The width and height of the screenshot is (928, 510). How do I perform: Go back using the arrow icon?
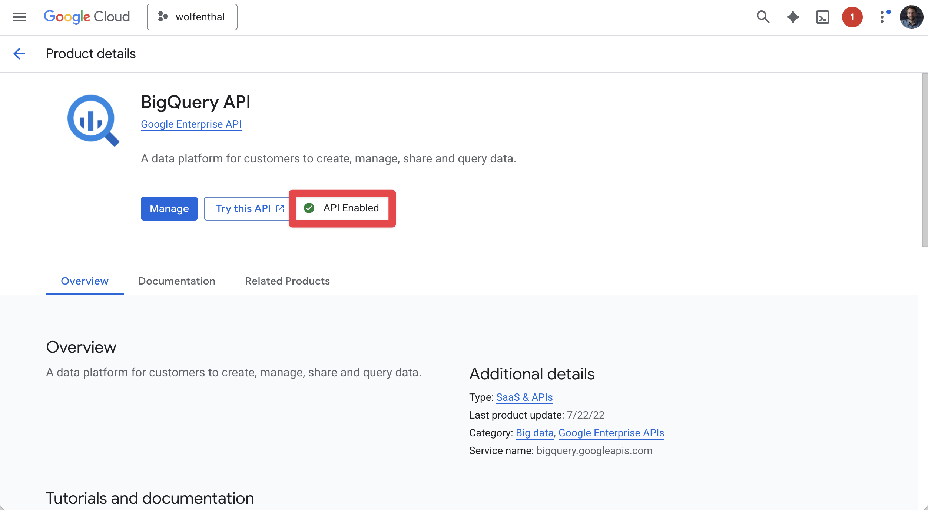[x=19, y=54]
